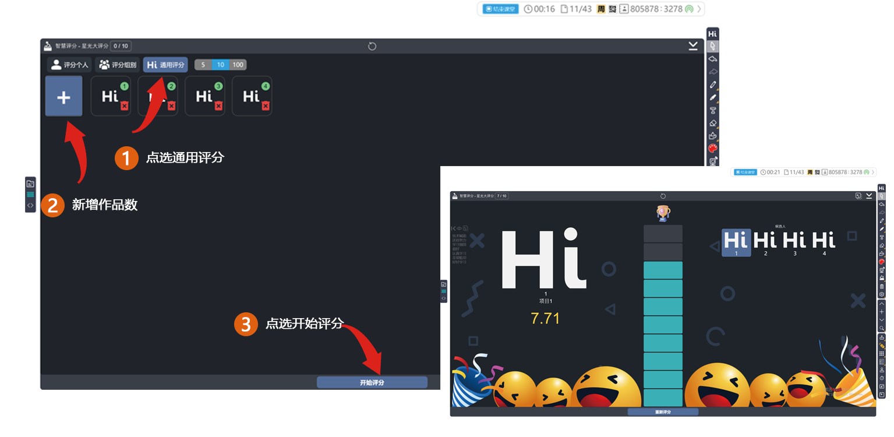894x437 pixels.
Task: Switch to 评分个人 tab
Action: click(69, 65)
